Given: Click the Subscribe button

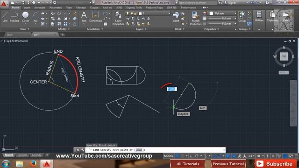Looking at the screenshot, I should pyautogui.click(x=276, y=164).
